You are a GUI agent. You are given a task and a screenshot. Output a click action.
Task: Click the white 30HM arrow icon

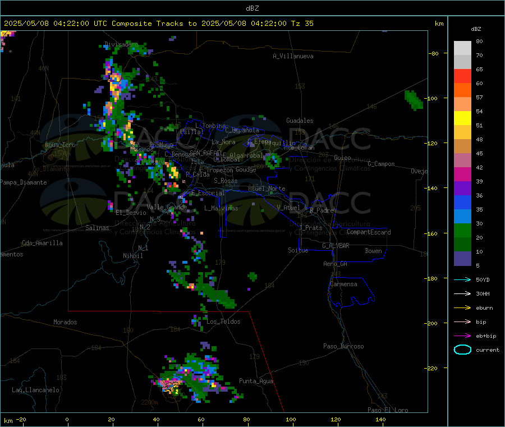coord(462,293)
